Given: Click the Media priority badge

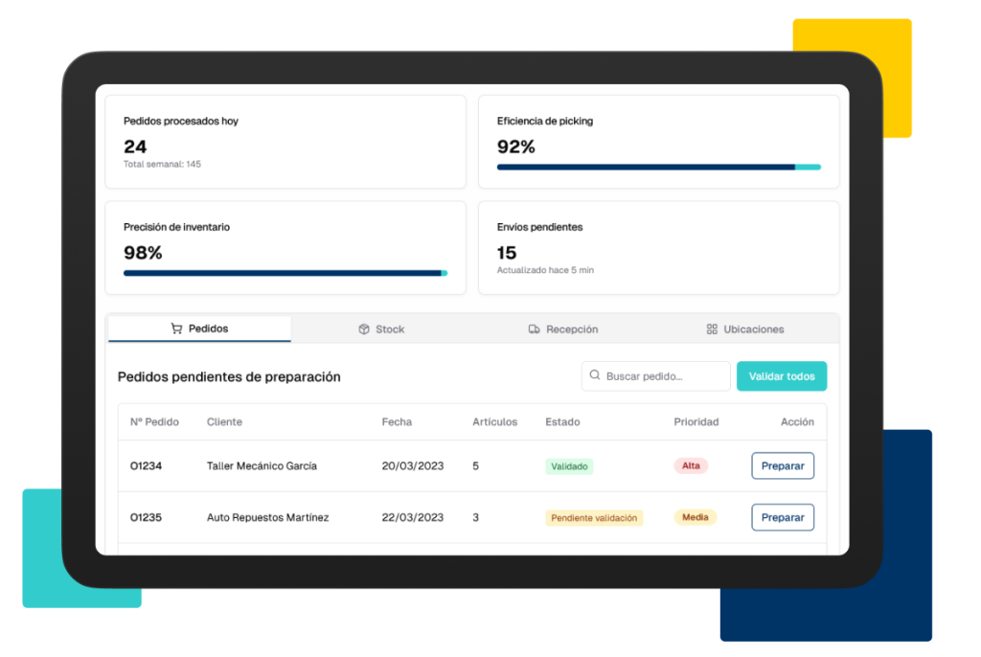Looking at the screenshot, I should (x=695, y=517).
